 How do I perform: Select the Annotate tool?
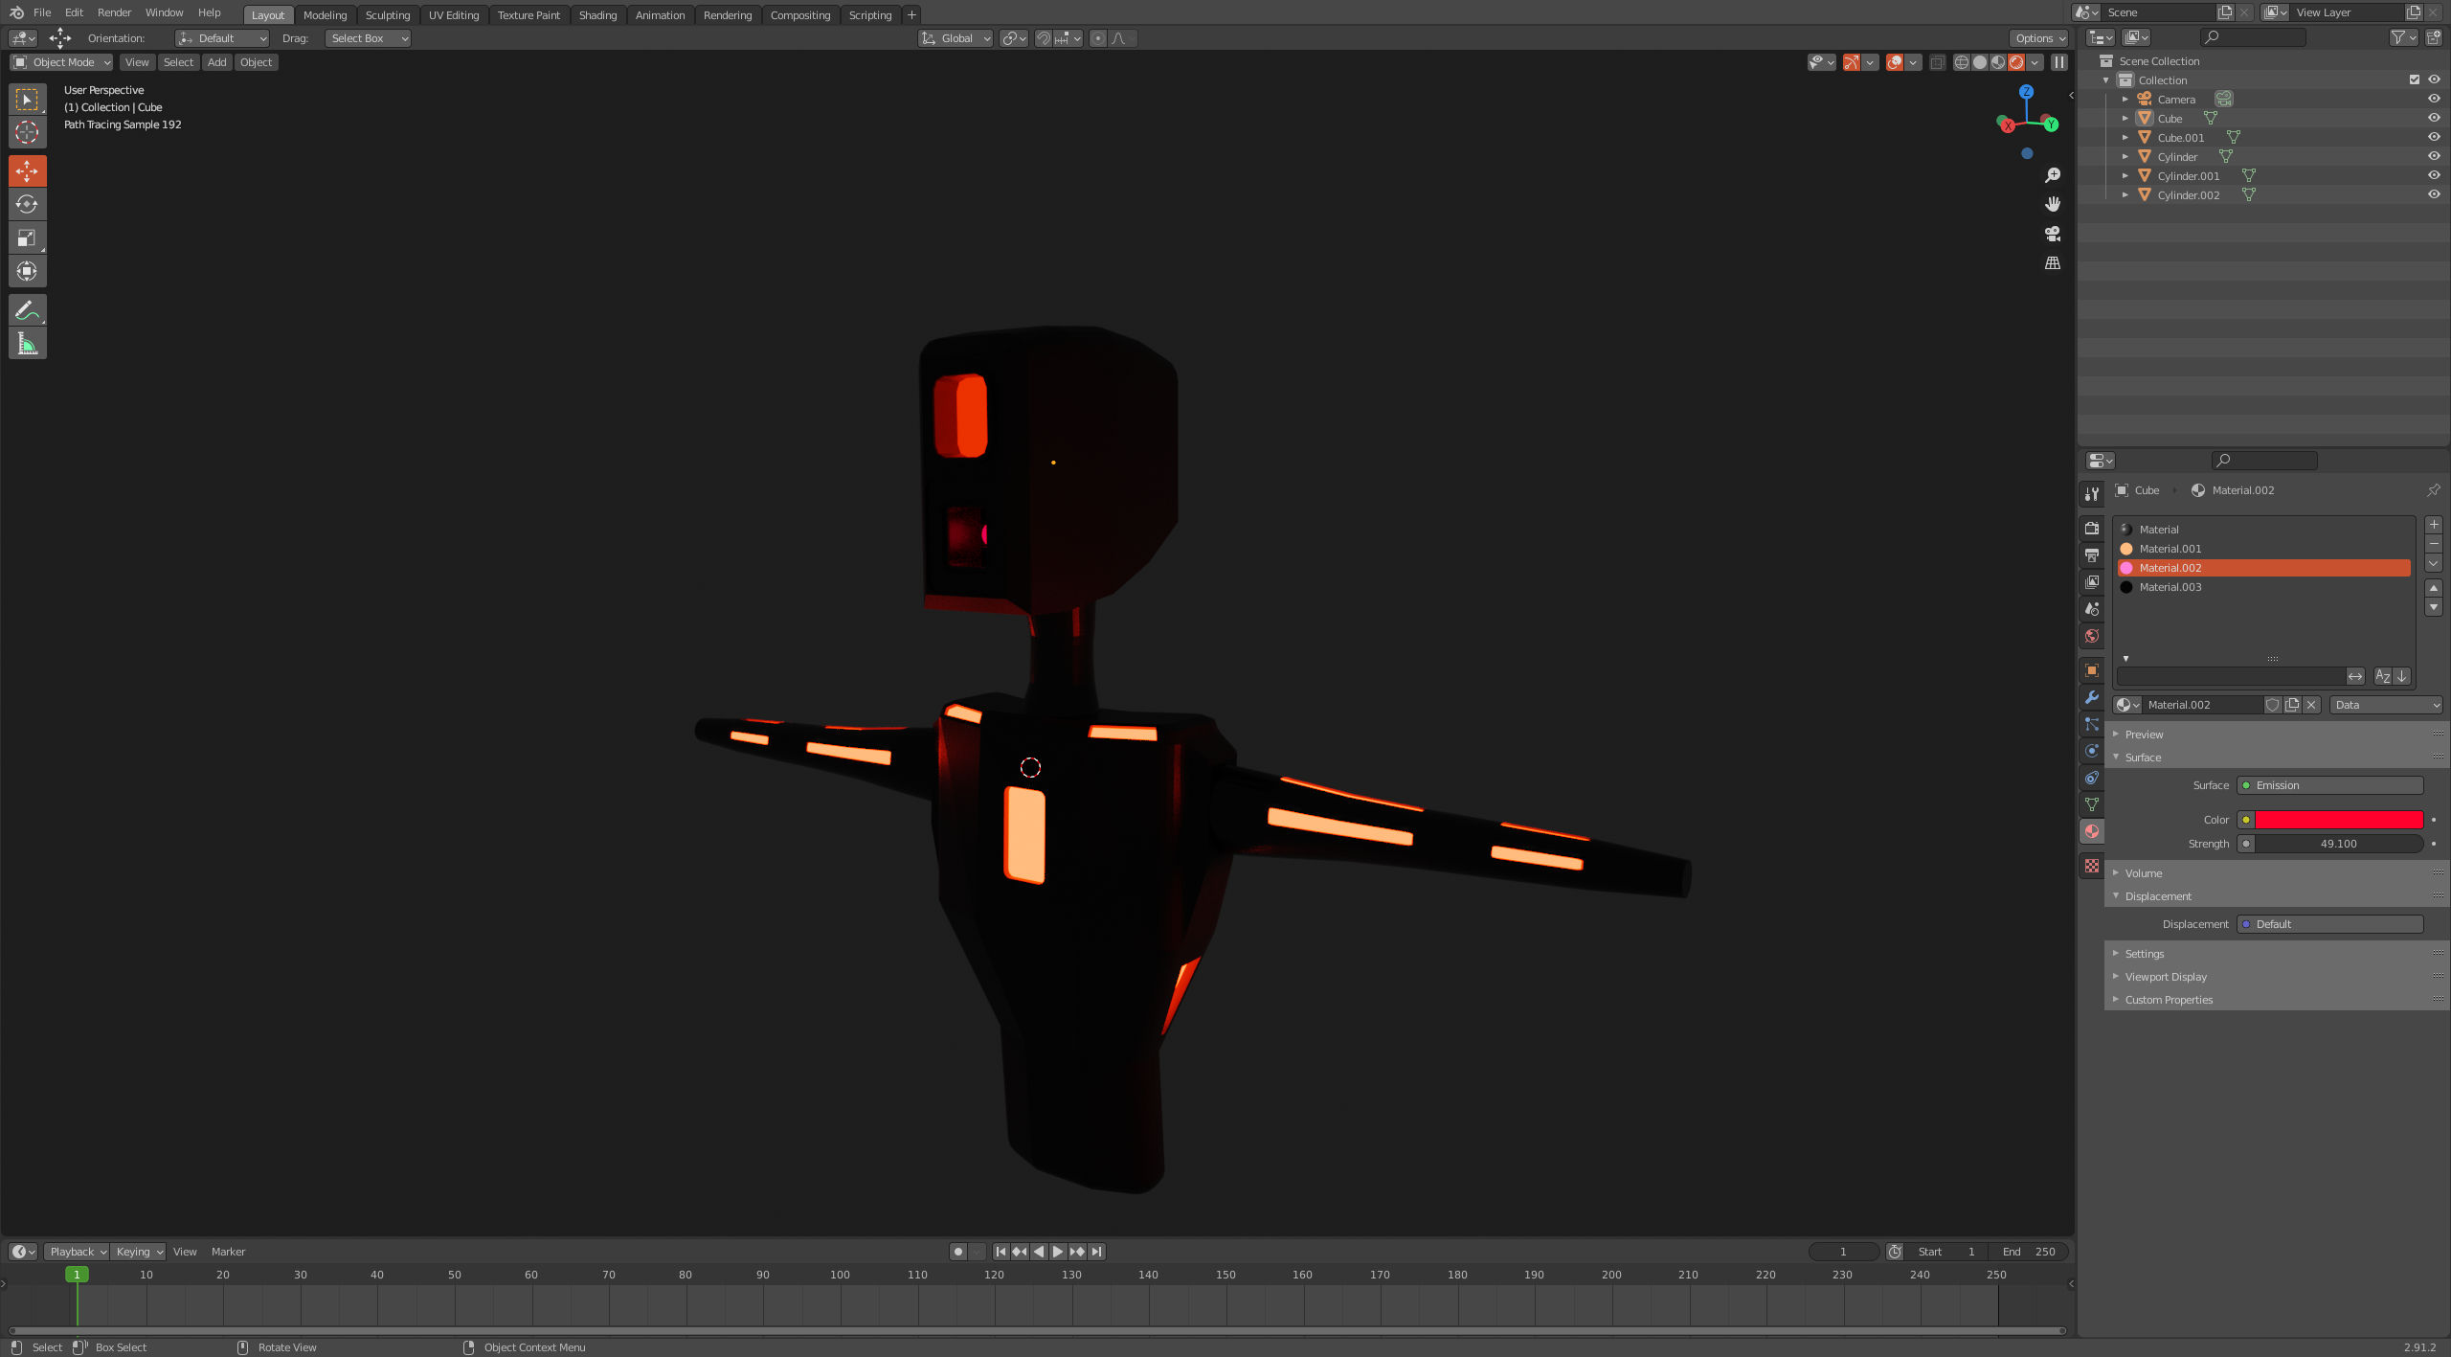27,310
